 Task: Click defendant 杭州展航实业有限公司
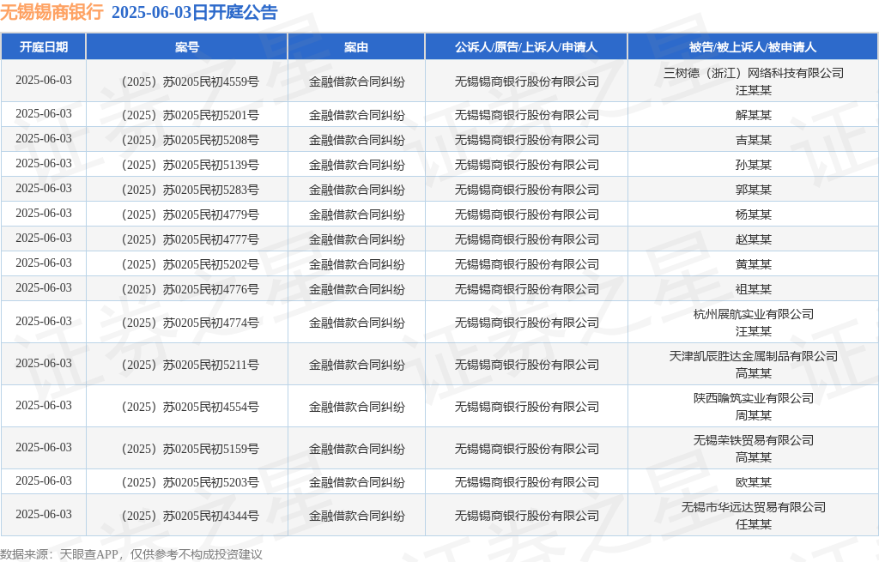click(754, 314)
